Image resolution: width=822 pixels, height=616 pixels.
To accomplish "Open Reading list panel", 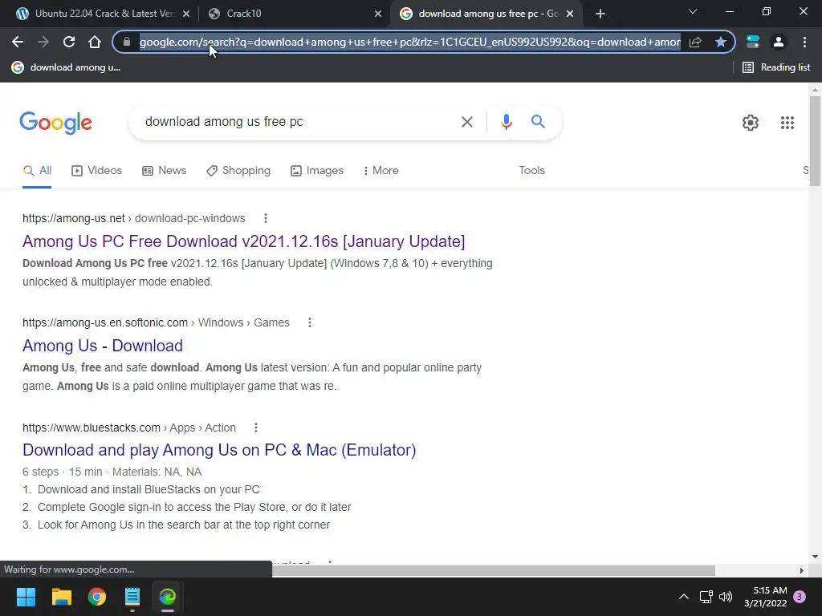I will 776,67.
